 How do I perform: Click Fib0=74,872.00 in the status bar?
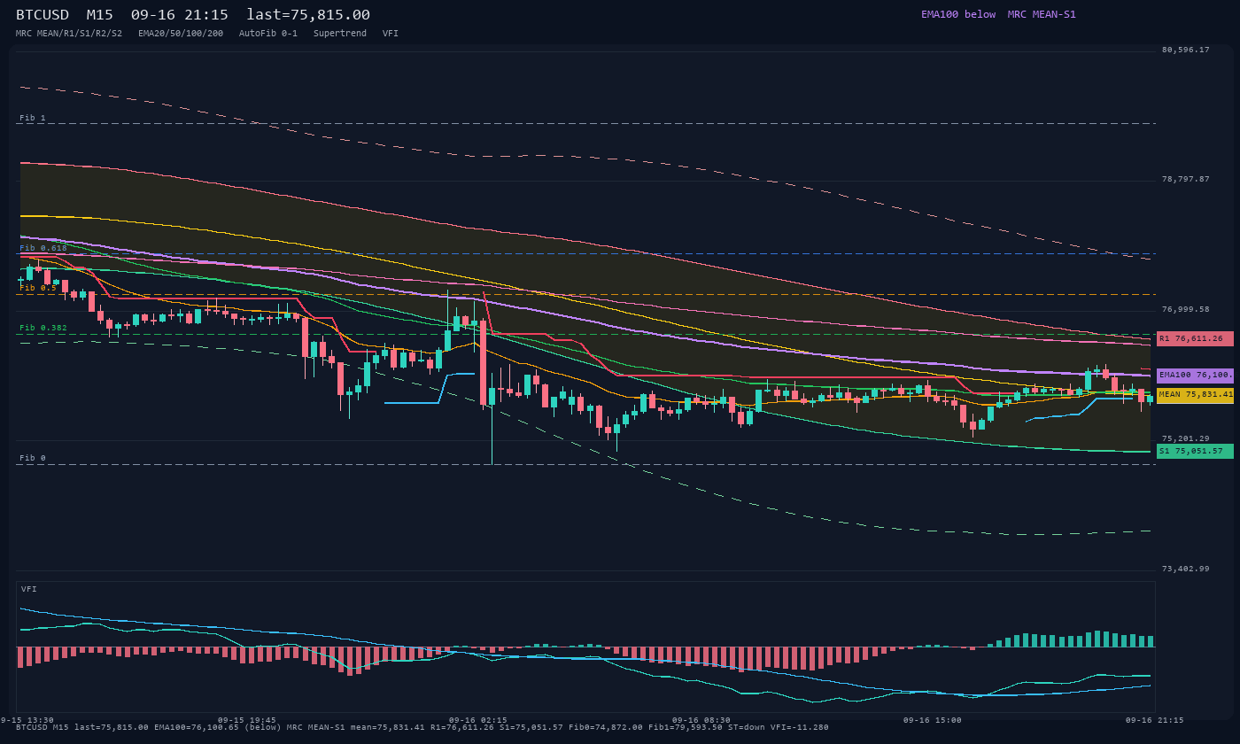click(x=604, y=727)
